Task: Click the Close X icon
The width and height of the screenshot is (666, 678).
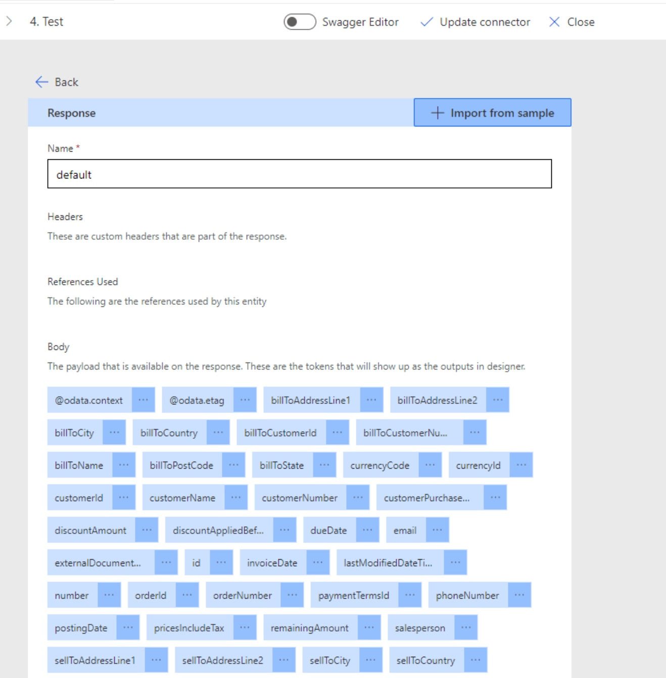Action: click(554, 22)
